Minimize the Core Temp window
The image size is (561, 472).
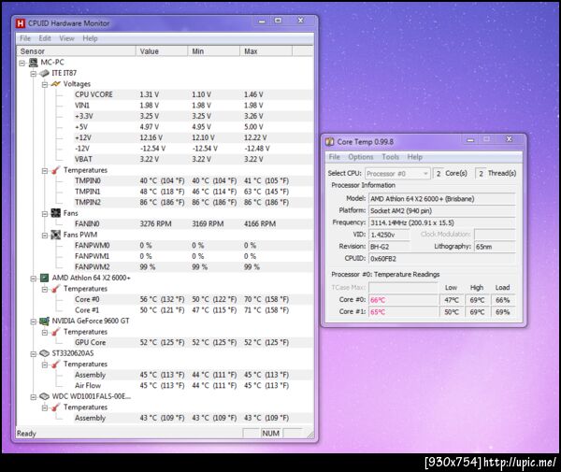click(470, 140)
